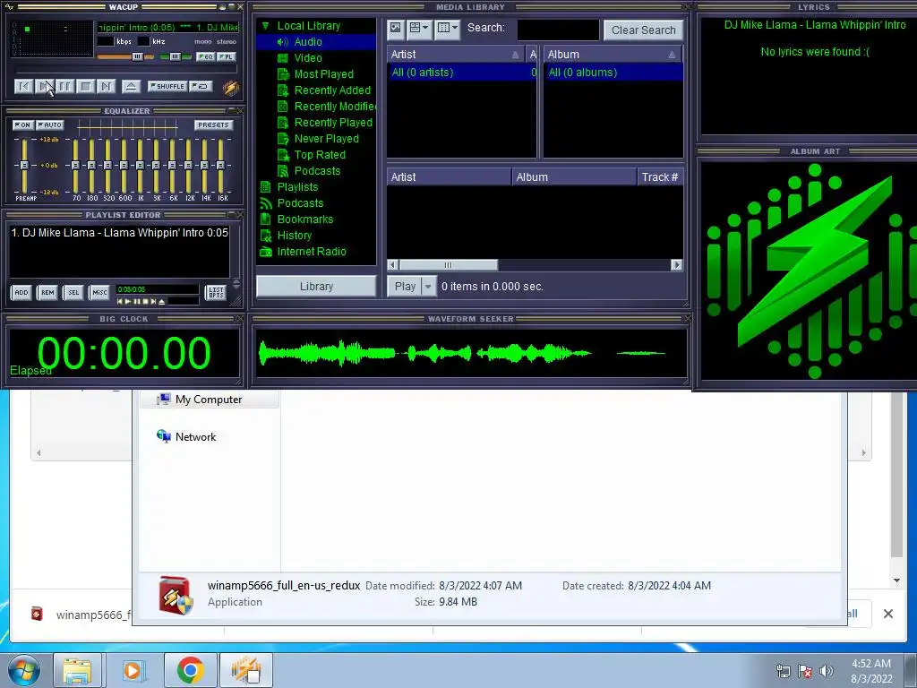The height and width of the screenshot is (688, 917).
Task: Click the Library button
Action: click(x=316, y=287)
